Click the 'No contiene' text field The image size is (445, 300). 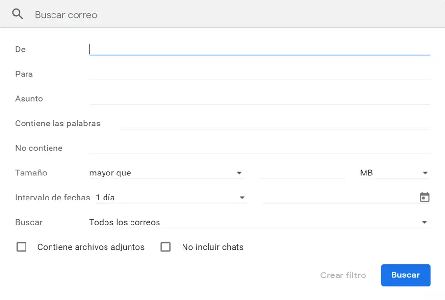point(260,148)
